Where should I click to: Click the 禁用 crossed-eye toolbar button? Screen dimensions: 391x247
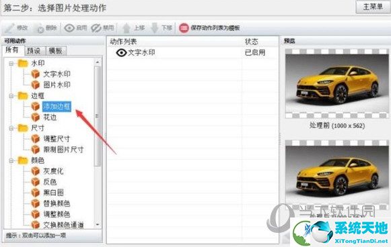pyautogui.click(x=102, y=28)
